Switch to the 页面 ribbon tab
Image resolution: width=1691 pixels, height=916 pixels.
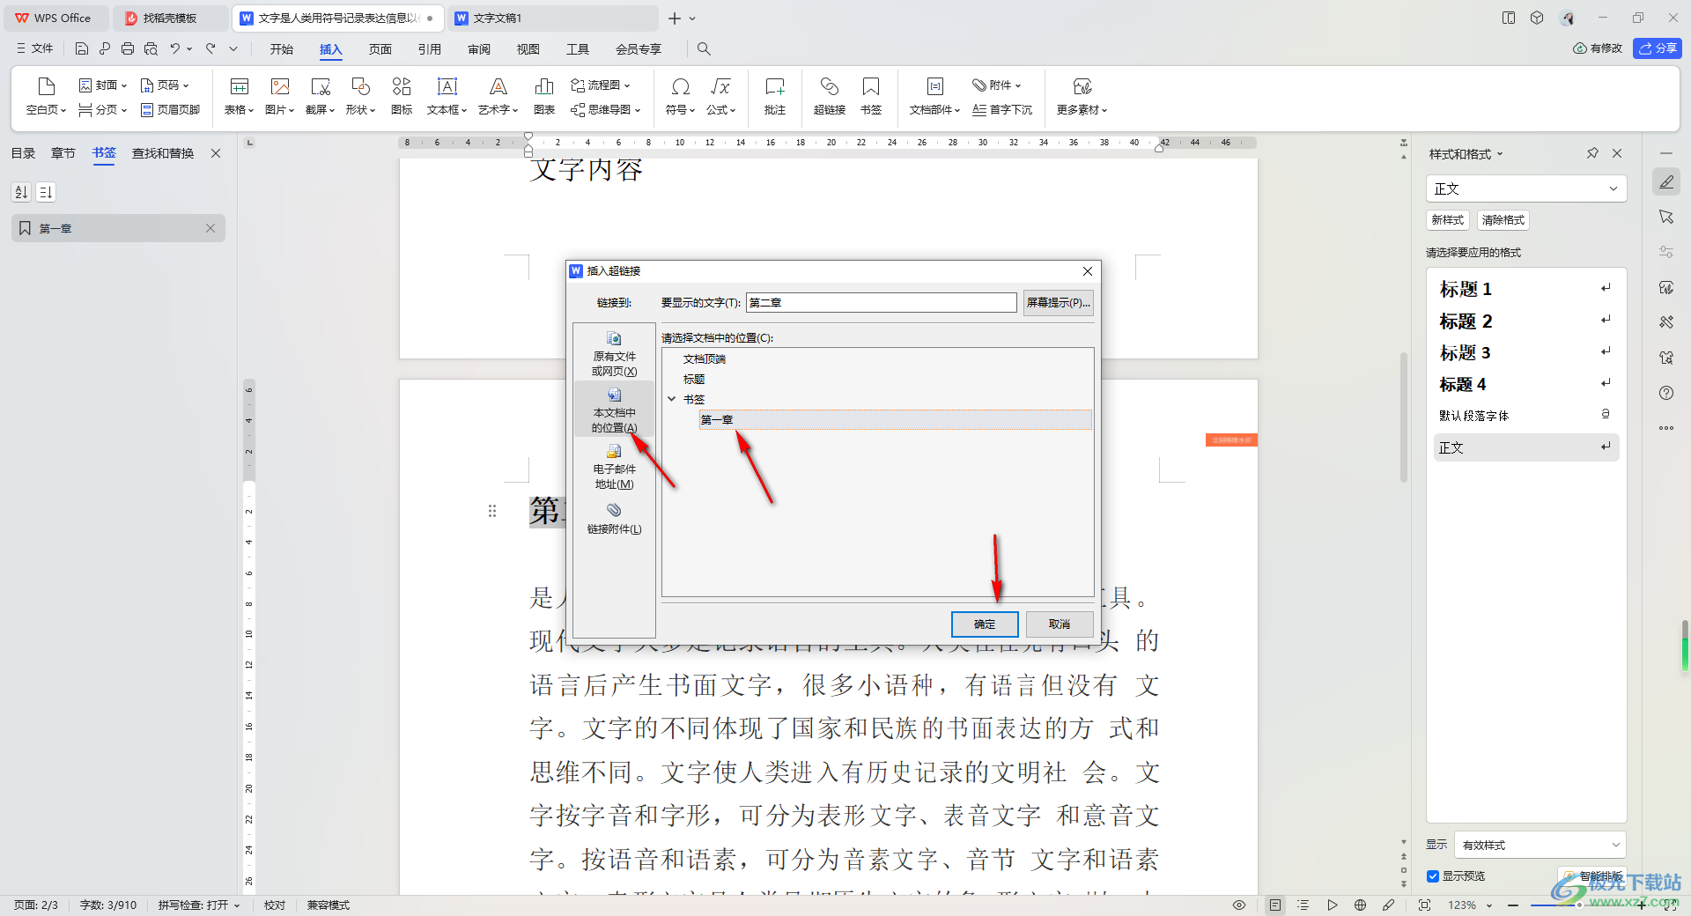[380, 49]
